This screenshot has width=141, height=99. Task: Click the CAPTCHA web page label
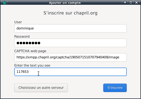[x=30, y=51]
